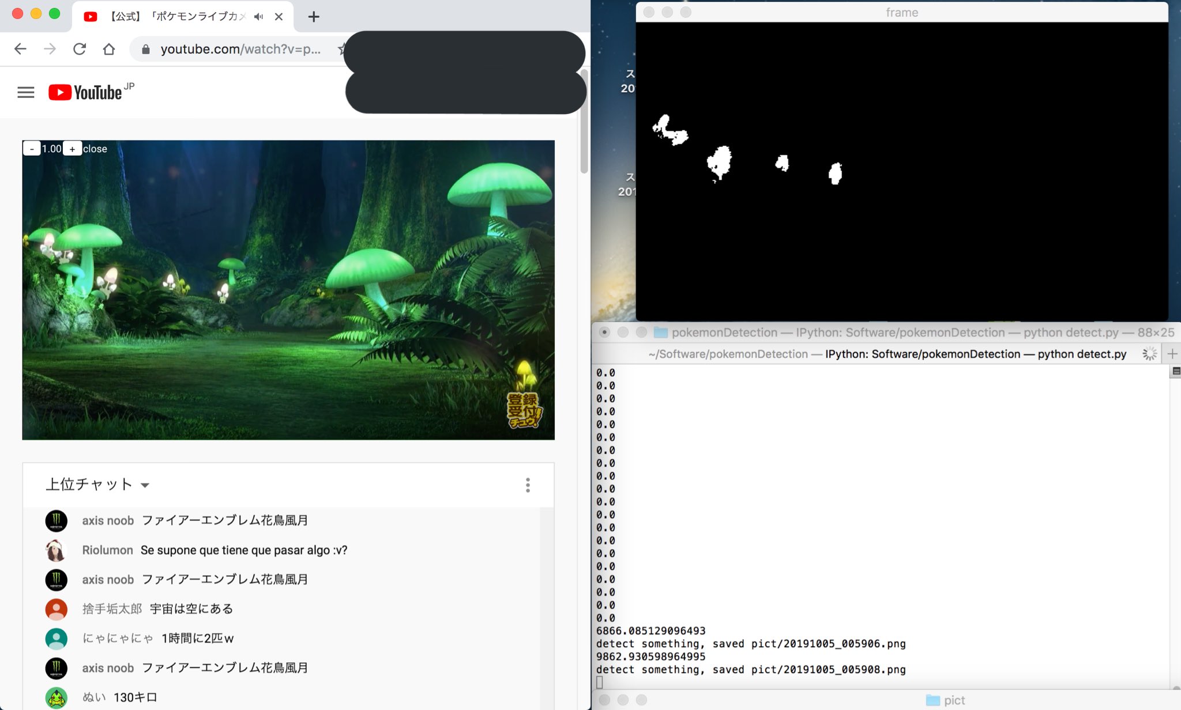Select the ポケモンライブカメラ YouTube tab
The image size is (1181, 710).
[183, 17]
